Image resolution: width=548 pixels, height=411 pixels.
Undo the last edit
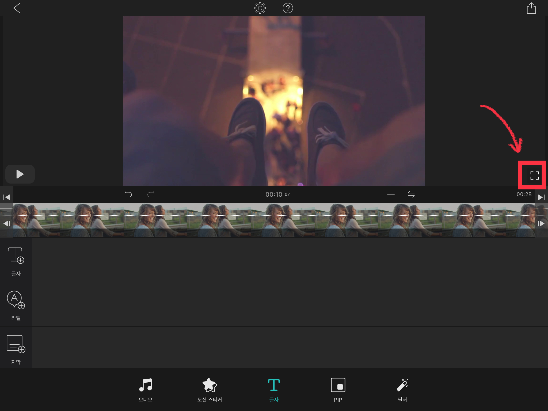coord(128,194)
